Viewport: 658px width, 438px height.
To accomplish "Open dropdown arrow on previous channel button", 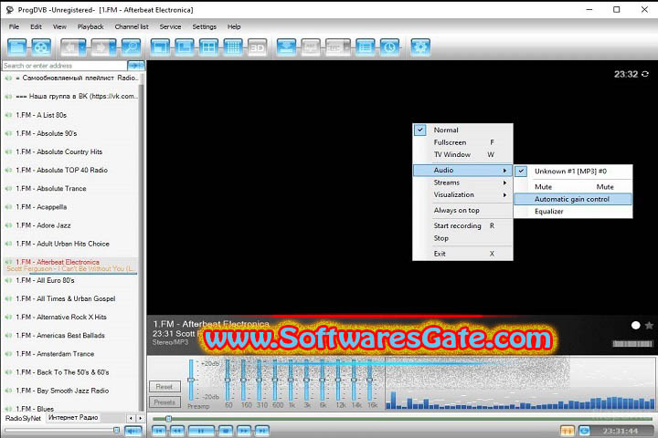I will click(83, 47).
